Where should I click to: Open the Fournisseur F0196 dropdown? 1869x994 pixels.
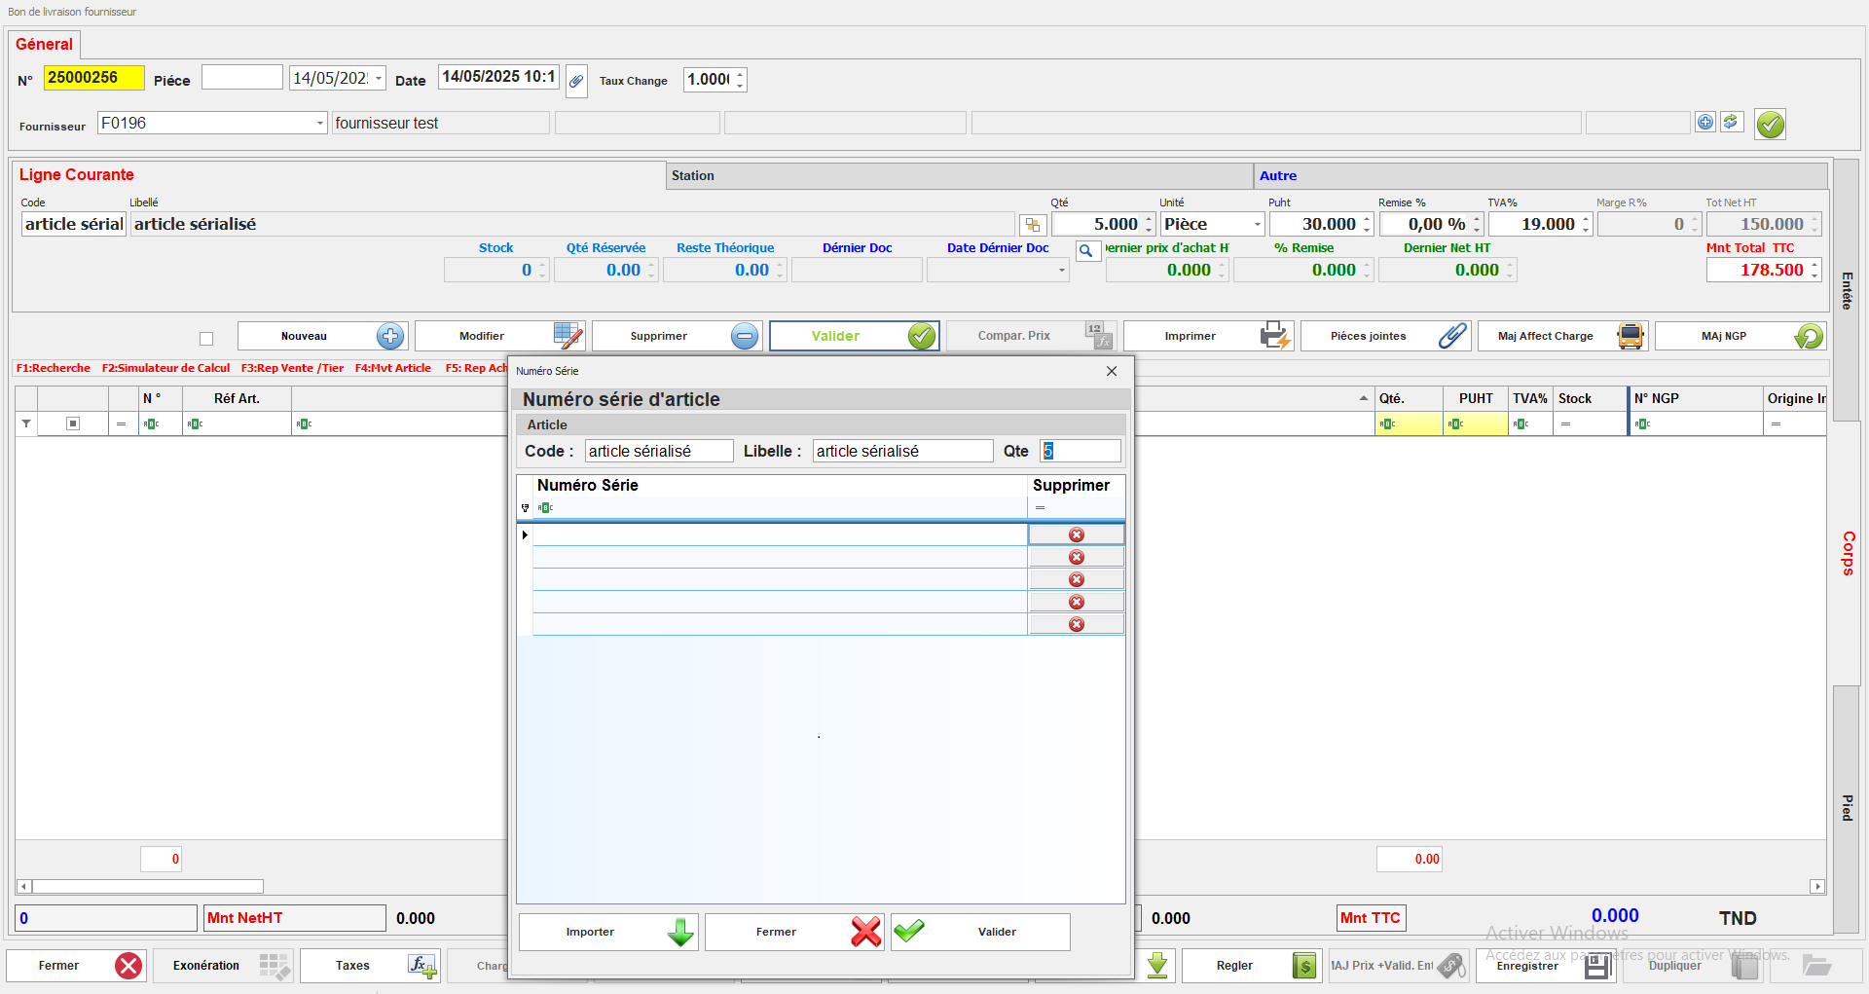click(319, 124)
